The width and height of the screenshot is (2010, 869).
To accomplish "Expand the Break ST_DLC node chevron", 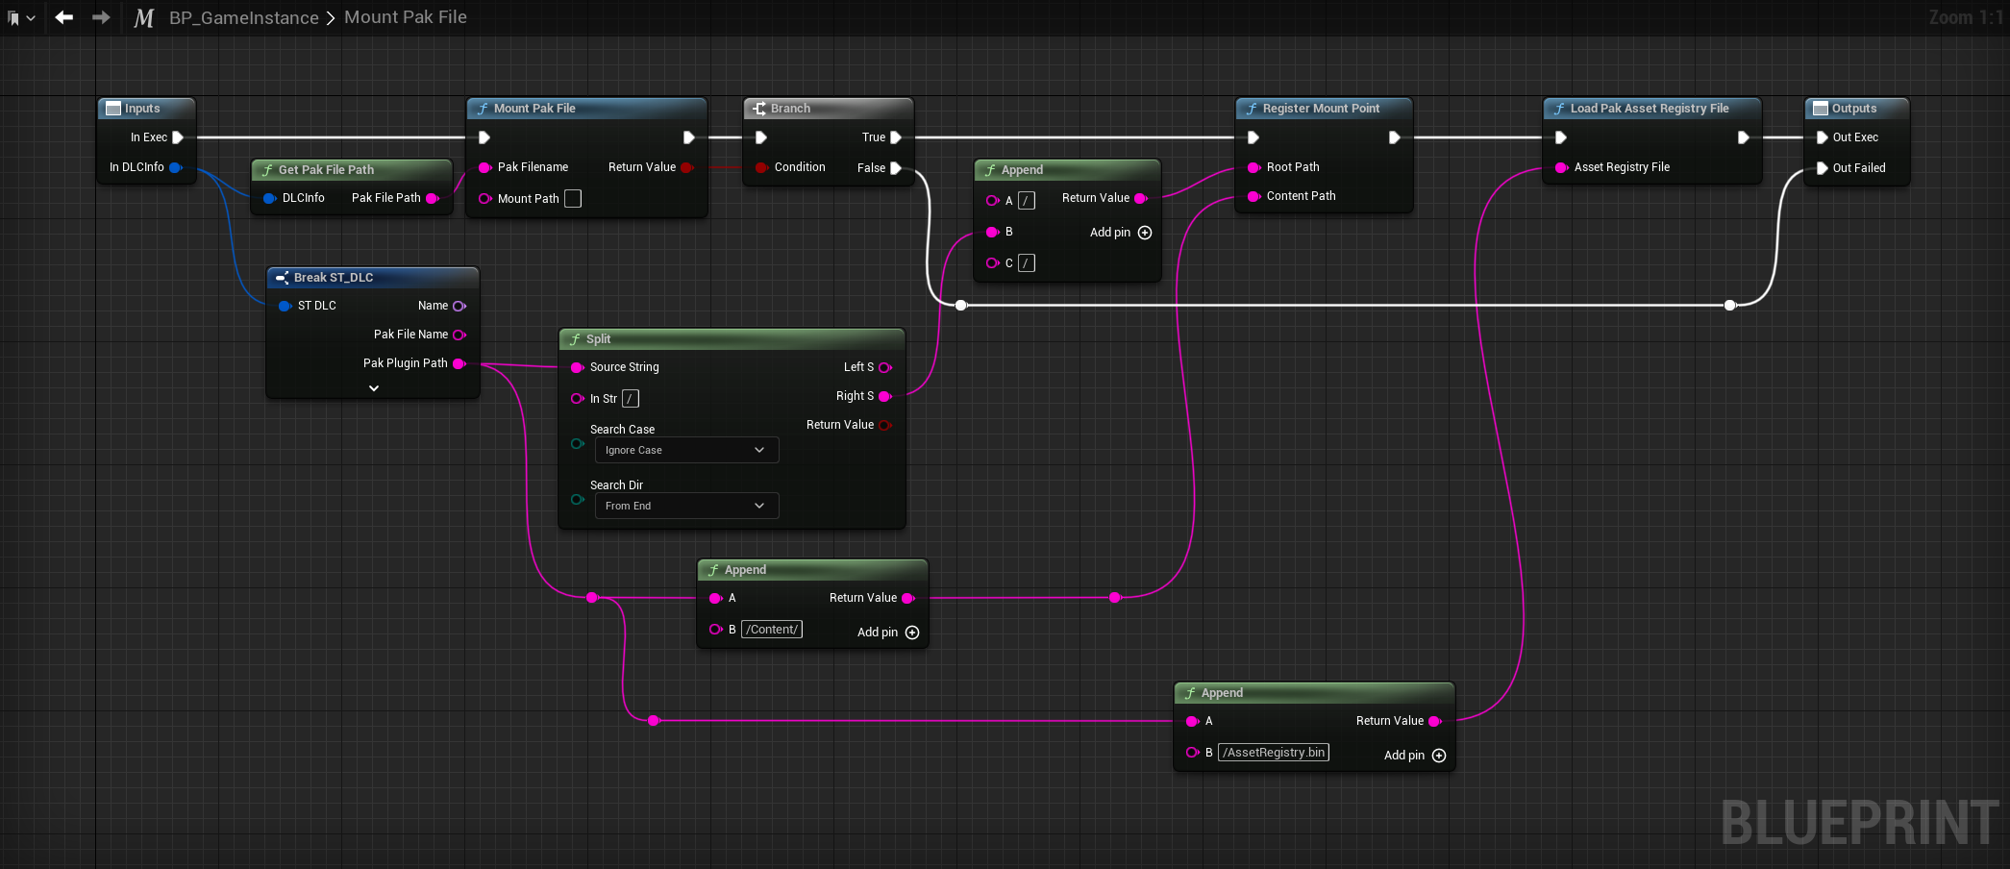I will (x=374, y=388).
